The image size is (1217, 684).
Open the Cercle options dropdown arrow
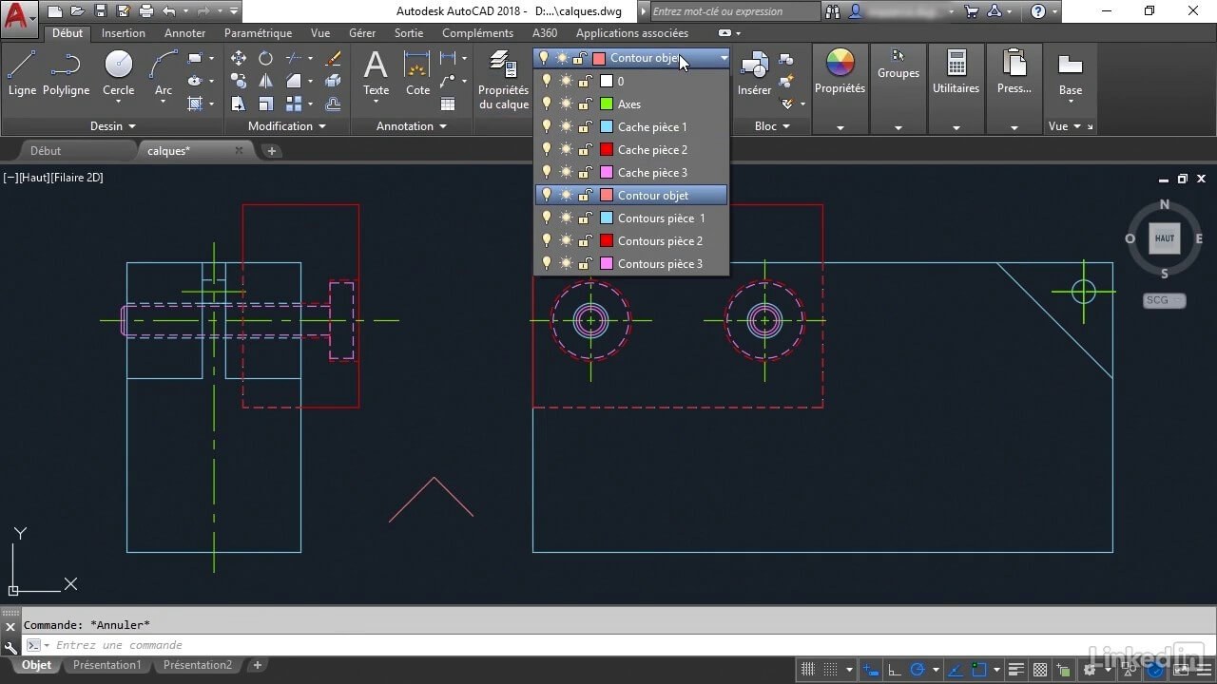(119, 104)
